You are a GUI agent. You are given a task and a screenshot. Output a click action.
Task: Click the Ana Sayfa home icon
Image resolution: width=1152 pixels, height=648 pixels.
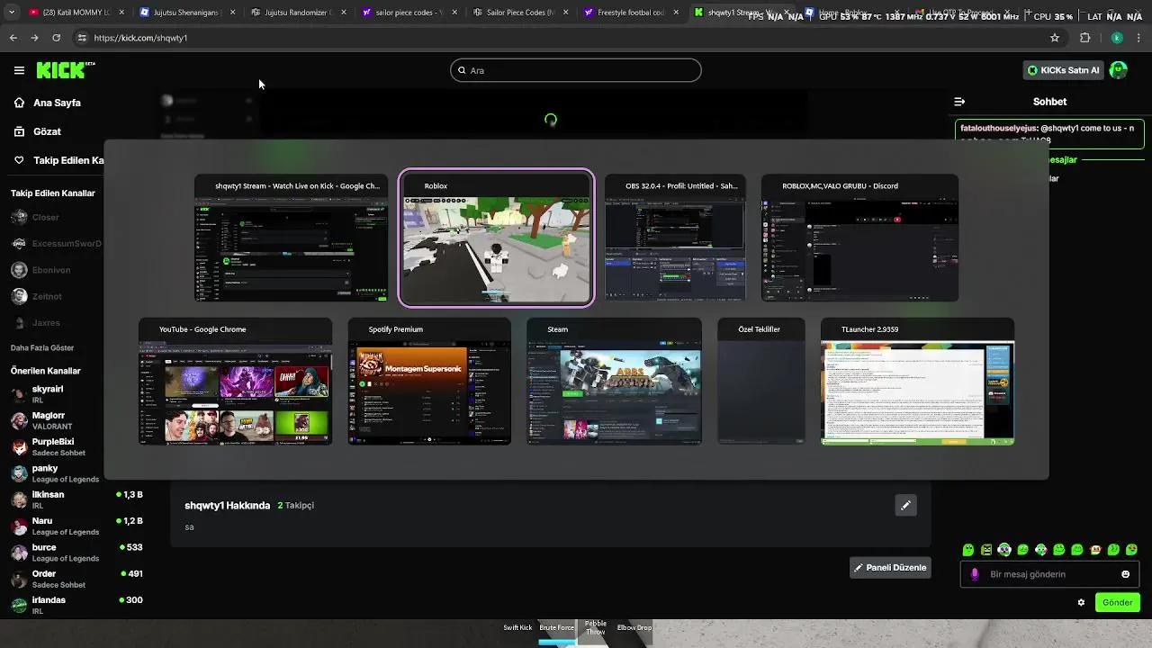[19, 103]
